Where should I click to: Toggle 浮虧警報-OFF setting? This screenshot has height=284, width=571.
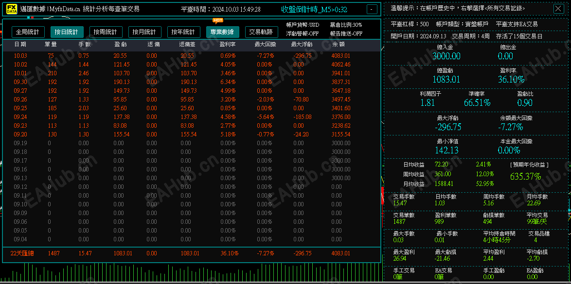[x=303, y=33]
